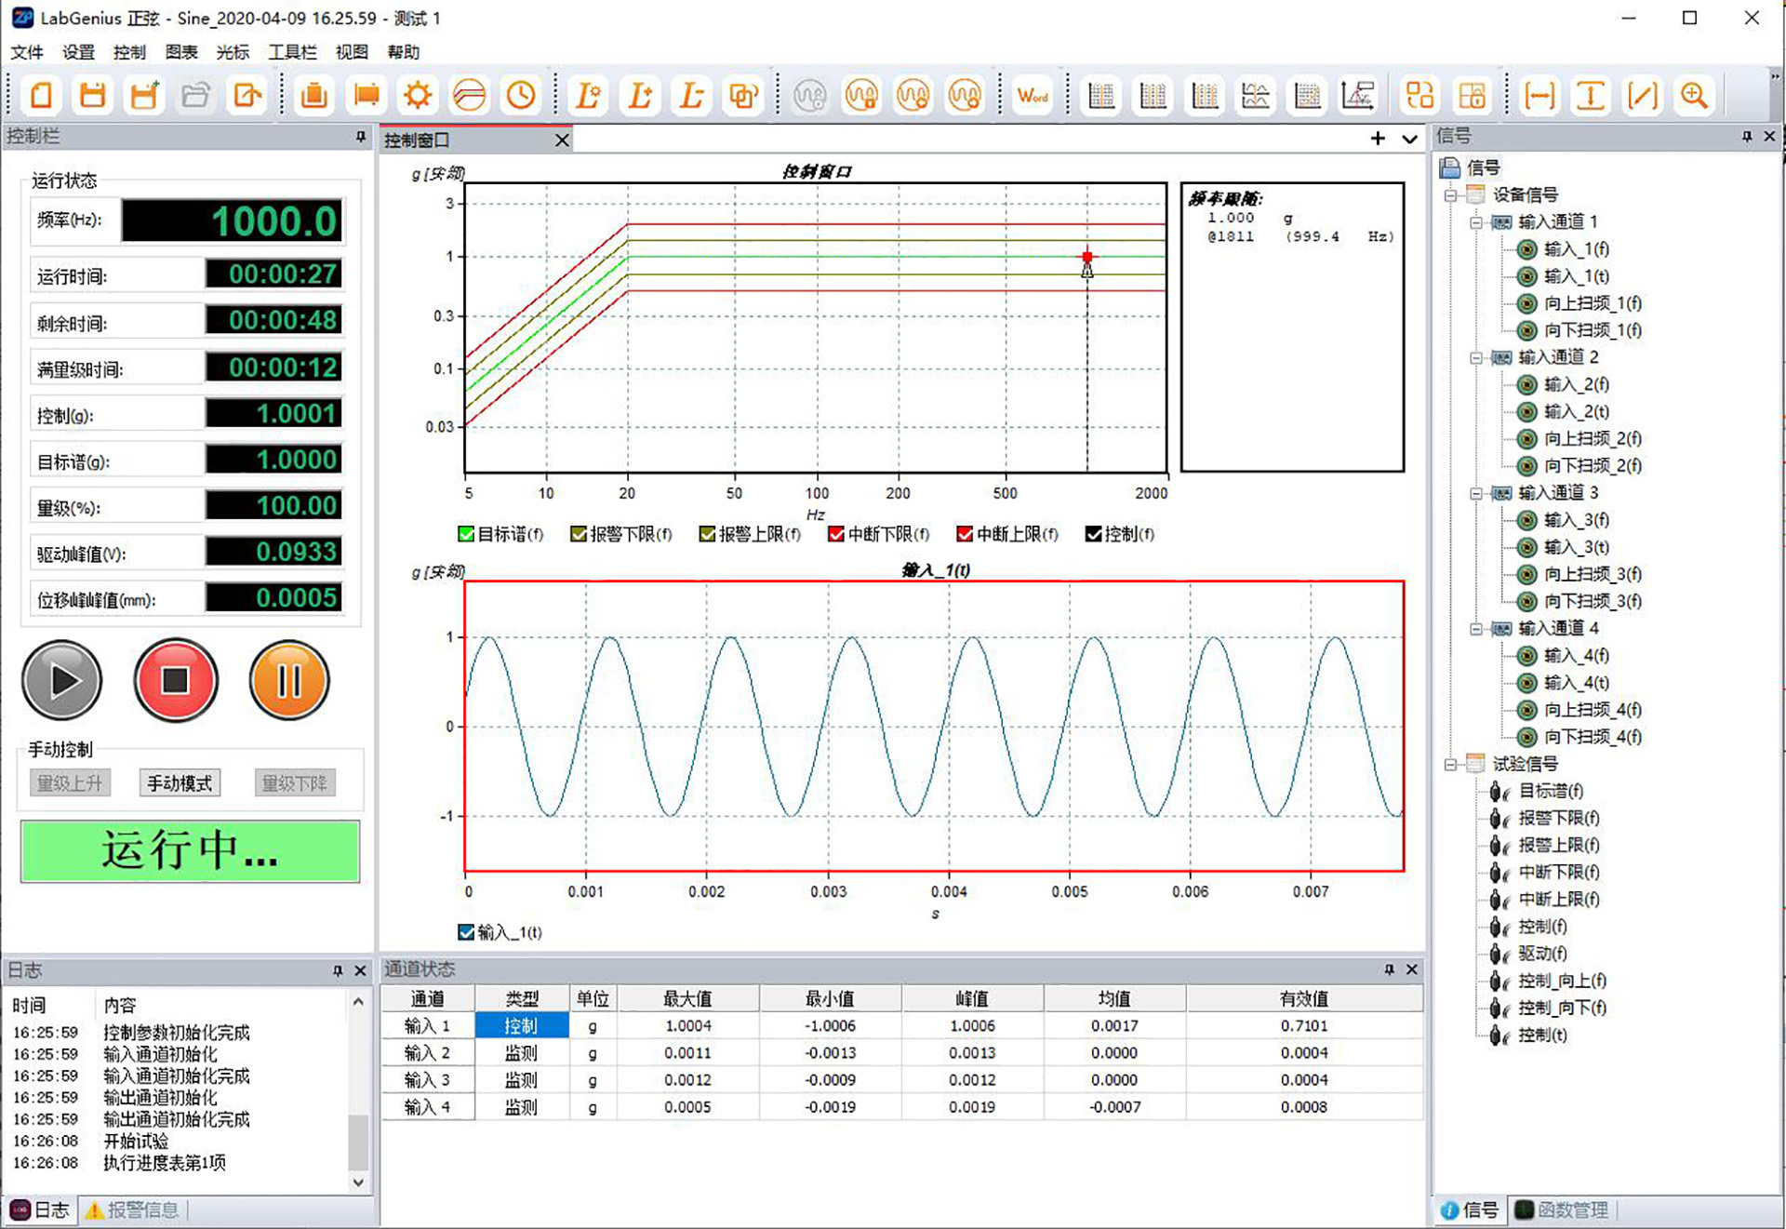Click the 量级上升 button
This screenshot has height=1229, width=1786.
pyautogui.click(x=70, y=783)
